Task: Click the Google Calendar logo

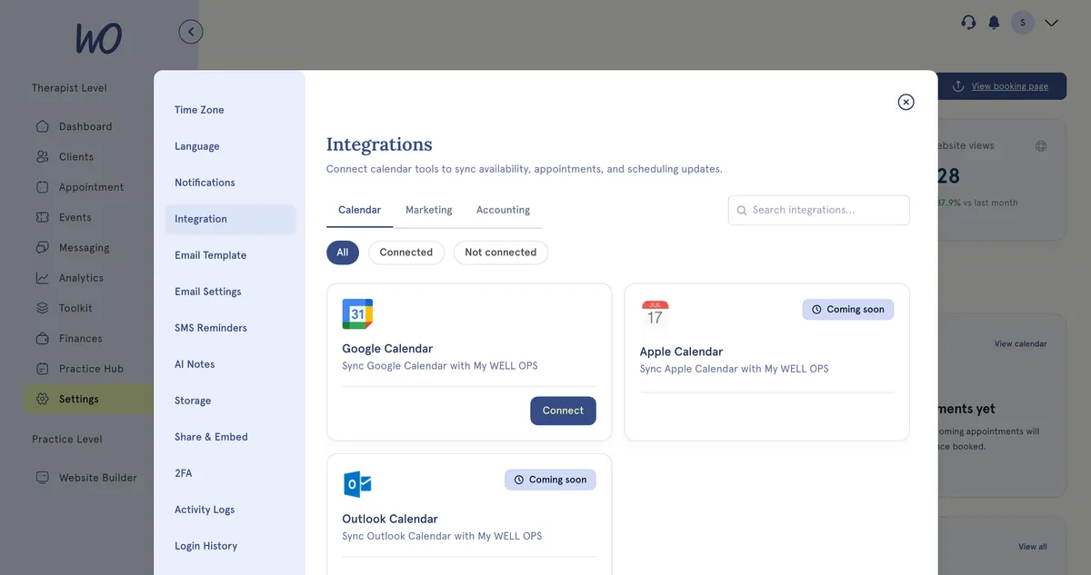Action: pos(357,314)
